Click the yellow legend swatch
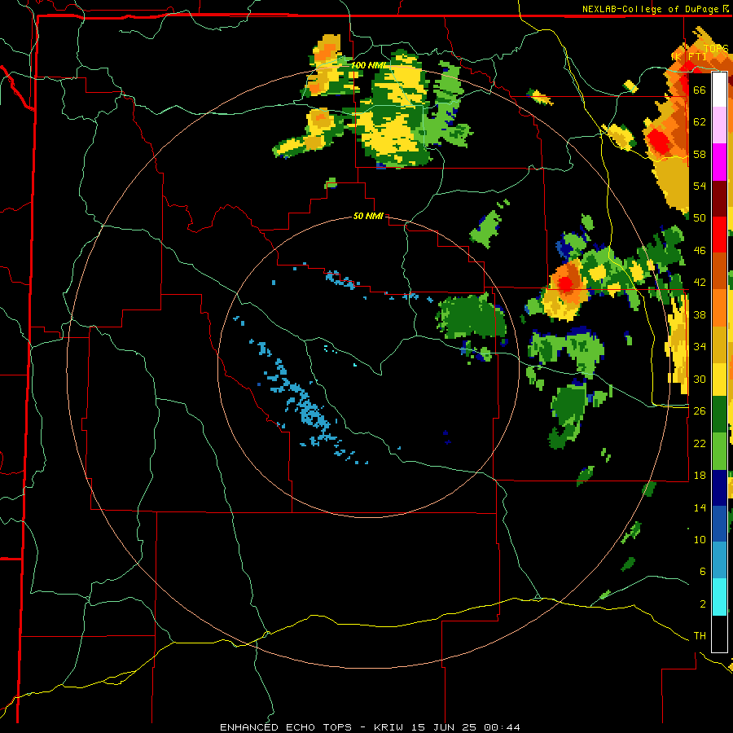This screenshot has height=733, width=733. [719, 379]
